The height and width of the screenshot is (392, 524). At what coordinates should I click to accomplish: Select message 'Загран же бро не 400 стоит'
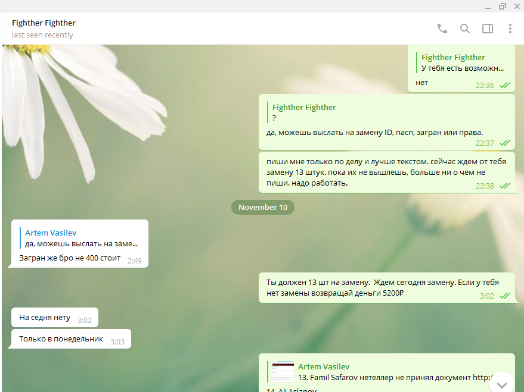click(x=70, y=258)
